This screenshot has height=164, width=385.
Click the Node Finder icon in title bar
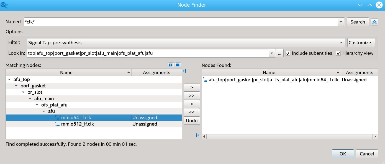click(4, 5)
